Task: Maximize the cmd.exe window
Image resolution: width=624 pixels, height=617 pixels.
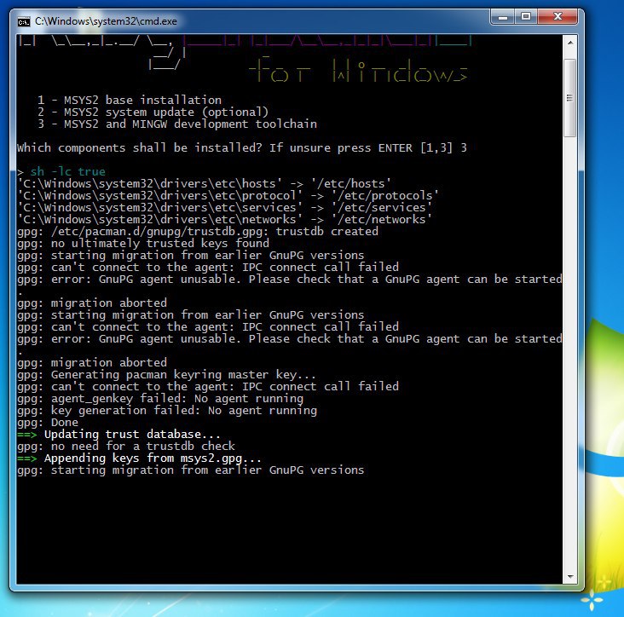Action: [526, 17]
